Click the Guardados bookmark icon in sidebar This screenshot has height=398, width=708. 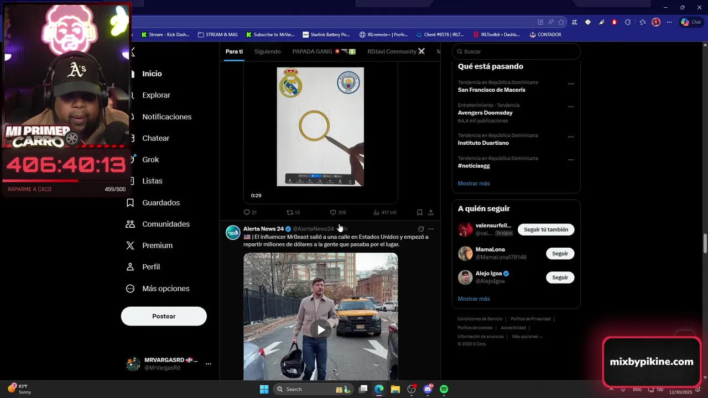click(131, 203)
